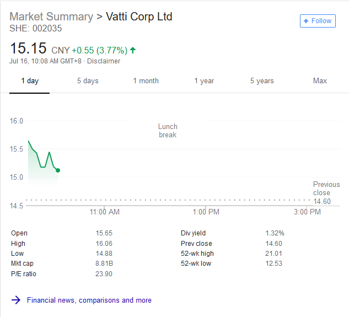349x317 pixels.
Task: Switch to the 5 days tab
Action: (x=88, y=81)
